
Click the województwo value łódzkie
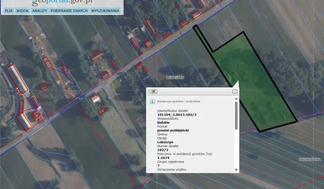click(163, 122)
